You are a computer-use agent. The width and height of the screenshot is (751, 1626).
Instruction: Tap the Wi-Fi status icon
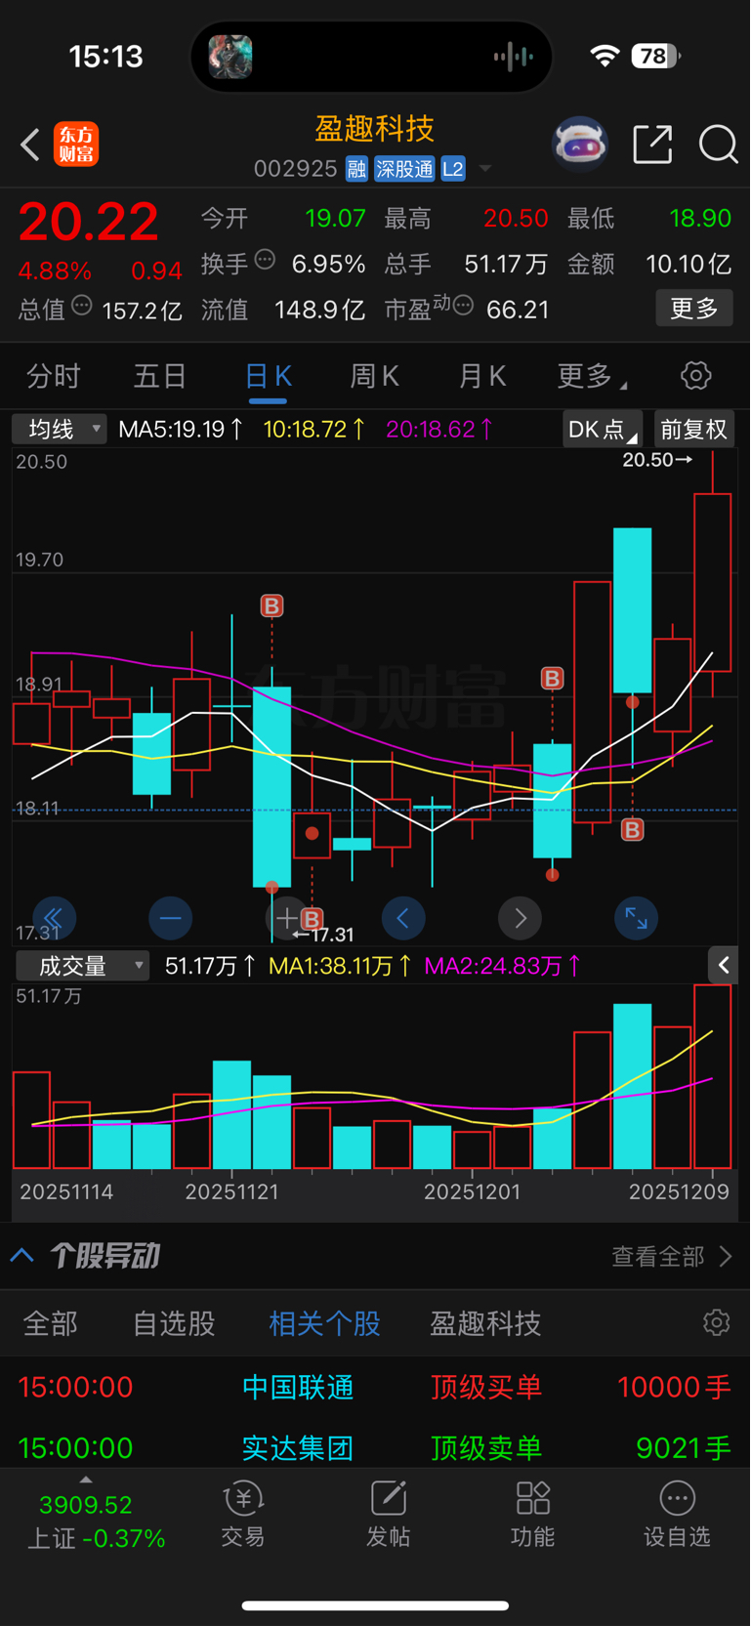[605, 56]
